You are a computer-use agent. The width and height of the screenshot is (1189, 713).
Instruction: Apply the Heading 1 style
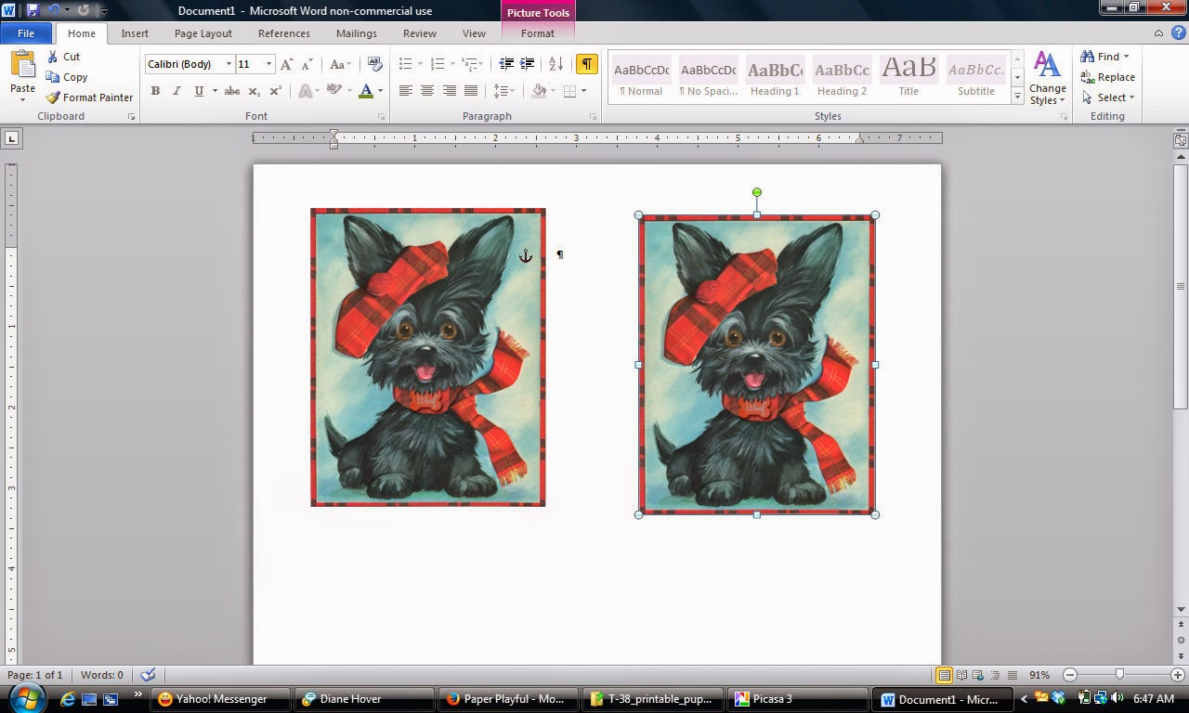pos(776,77)
